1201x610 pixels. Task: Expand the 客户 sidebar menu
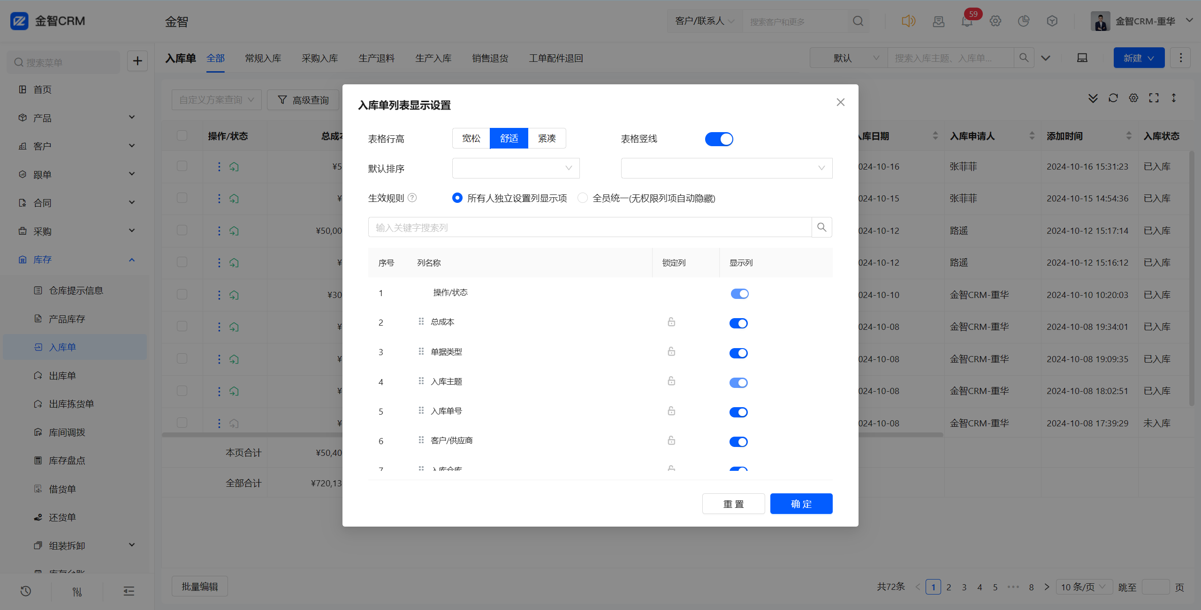click(x=76, y=146)
